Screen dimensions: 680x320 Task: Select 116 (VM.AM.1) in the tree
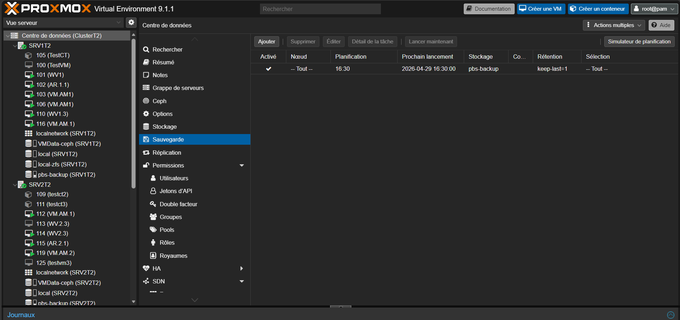tap(67, 124)
